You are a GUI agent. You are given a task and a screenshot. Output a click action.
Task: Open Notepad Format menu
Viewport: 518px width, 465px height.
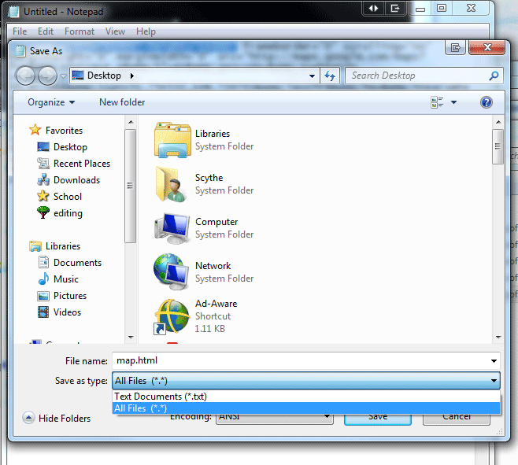click(x=80, y=31)
